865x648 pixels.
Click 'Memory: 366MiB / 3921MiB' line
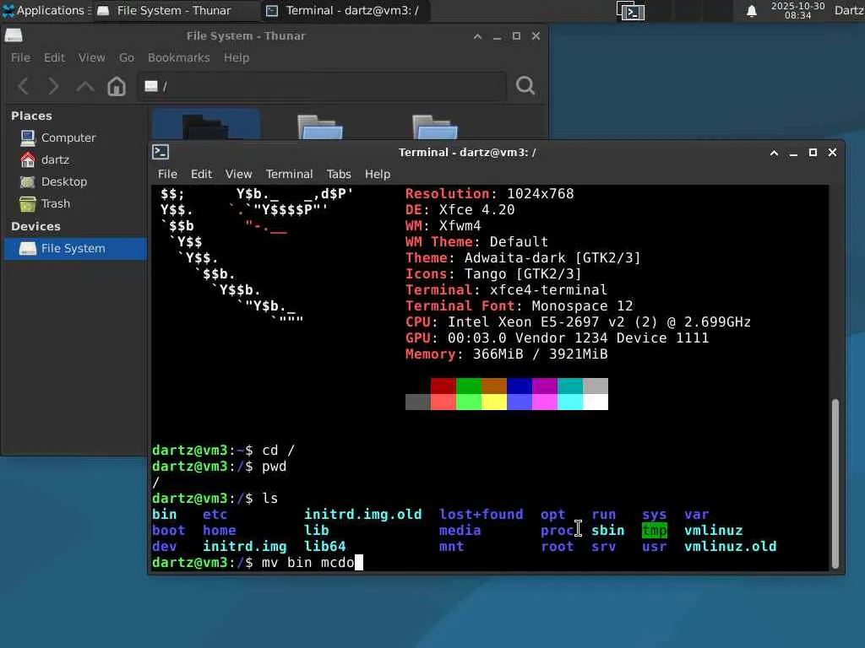pos(507,354)
